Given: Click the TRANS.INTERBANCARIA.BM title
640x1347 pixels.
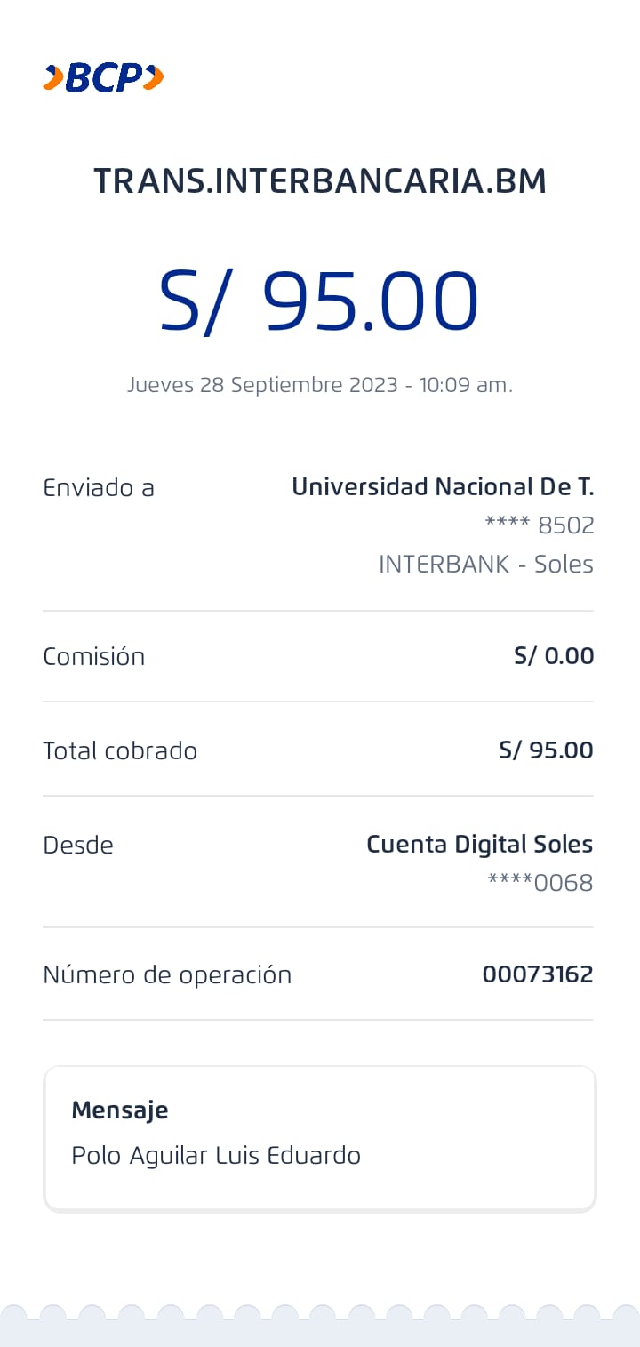Looking at the screenshot, I should pyautogui.click(x=320, y=181).
